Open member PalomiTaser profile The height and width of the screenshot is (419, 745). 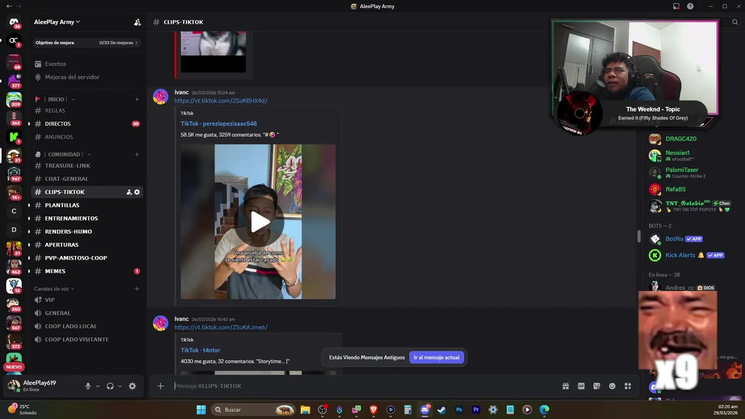(681, 172)
